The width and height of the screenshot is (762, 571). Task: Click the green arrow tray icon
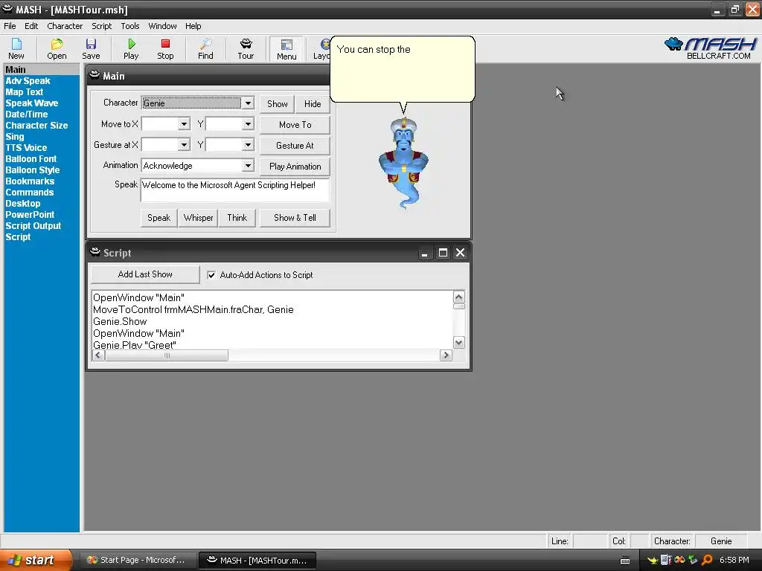click(693, 560)
